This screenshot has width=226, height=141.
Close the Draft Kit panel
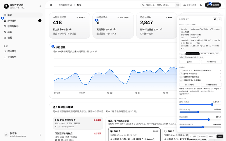220,19
